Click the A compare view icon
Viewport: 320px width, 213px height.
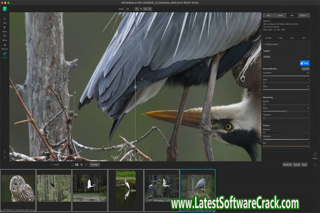coord(77,165)
